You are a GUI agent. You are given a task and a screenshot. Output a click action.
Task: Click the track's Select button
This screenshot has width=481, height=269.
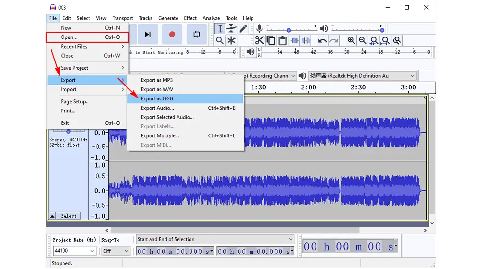click(68, 216)
